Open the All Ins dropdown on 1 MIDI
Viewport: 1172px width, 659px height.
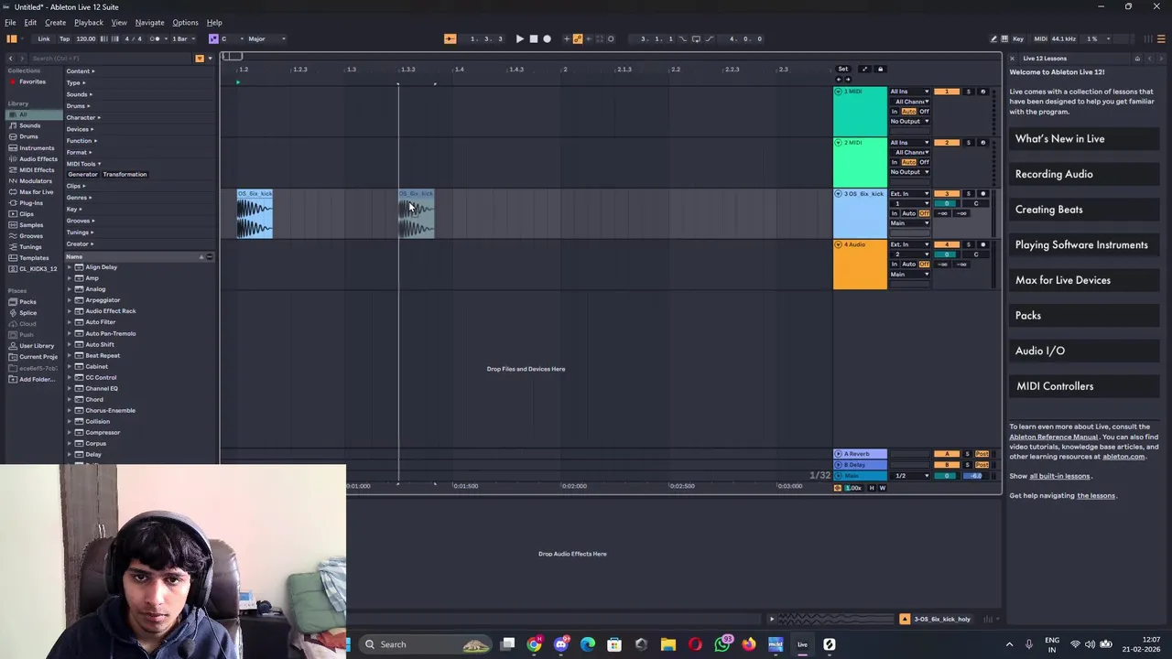[909, 92]
